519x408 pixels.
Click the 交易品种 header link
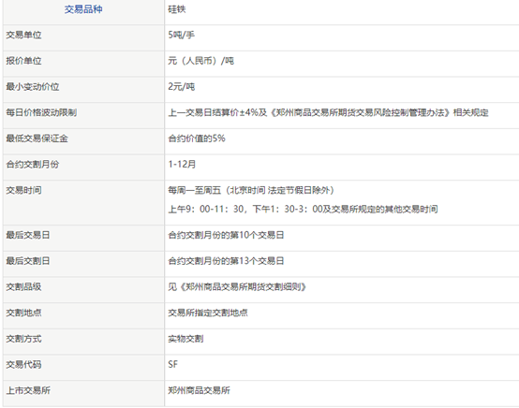(x=83, y=9)
